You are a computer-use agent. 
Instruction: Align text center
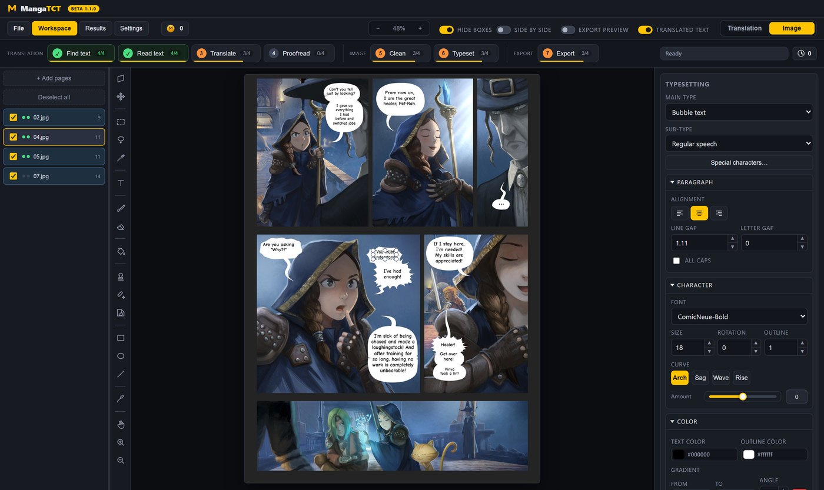[x=699, y=213]
